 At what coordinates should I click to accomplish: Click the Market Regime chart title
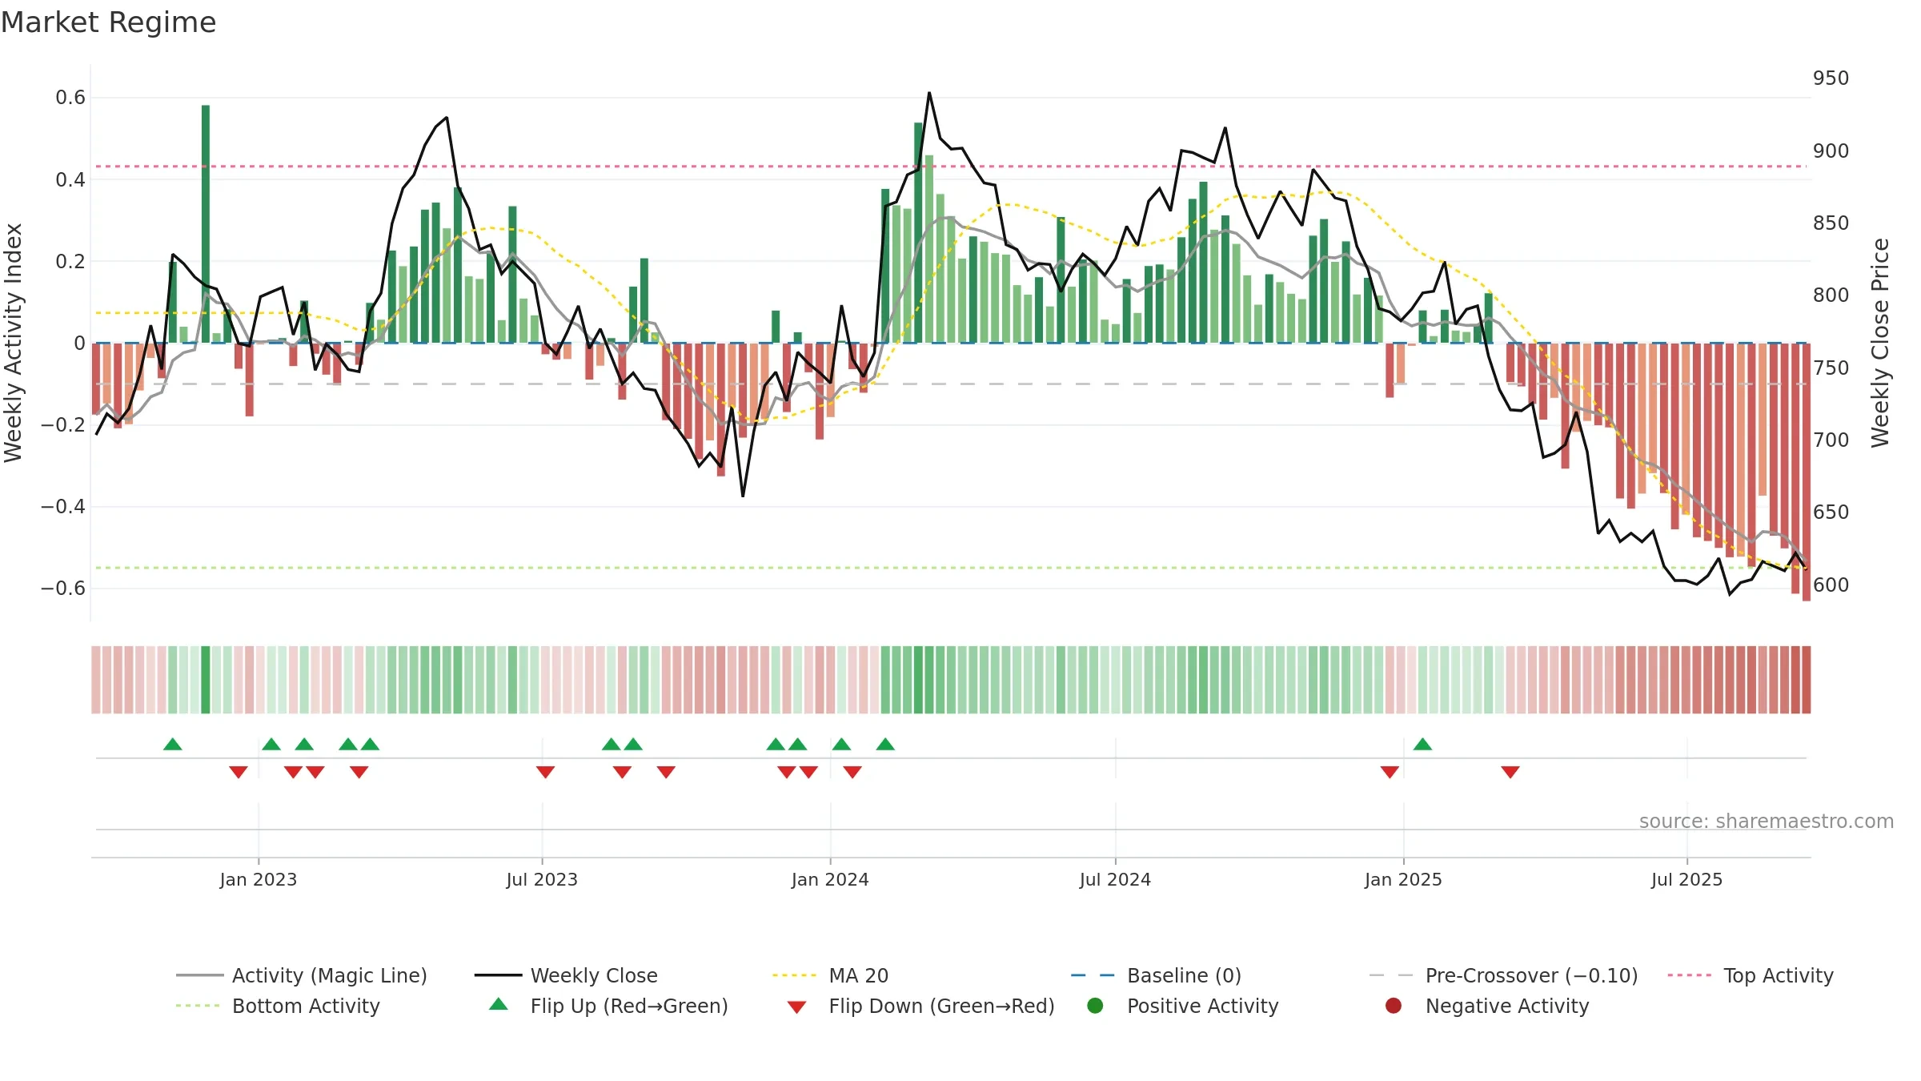click(x=108, y=22)
